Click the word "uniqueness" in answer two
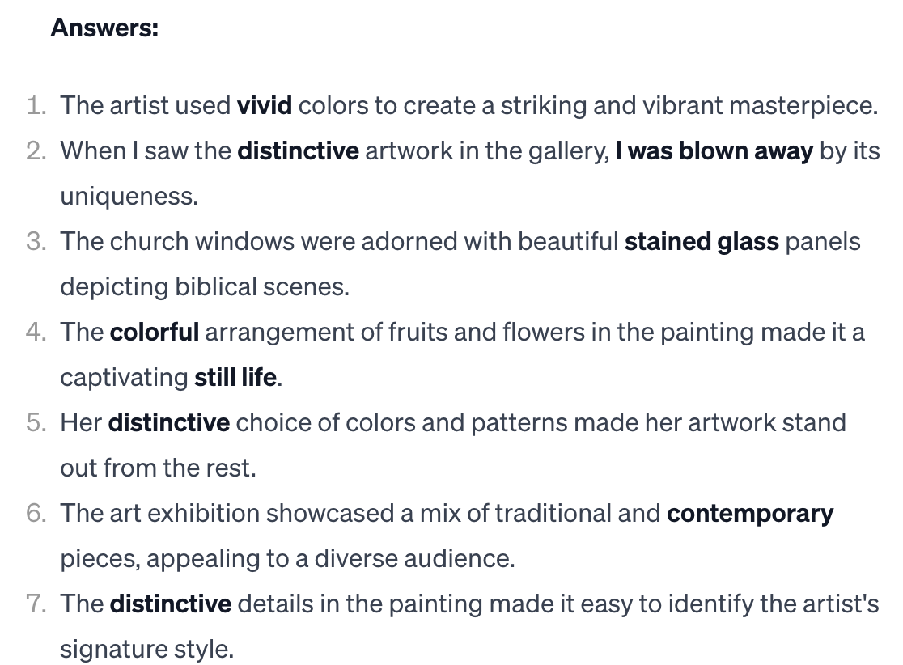The height and width of the screenshot is (665, 903). tap(127, 197)
